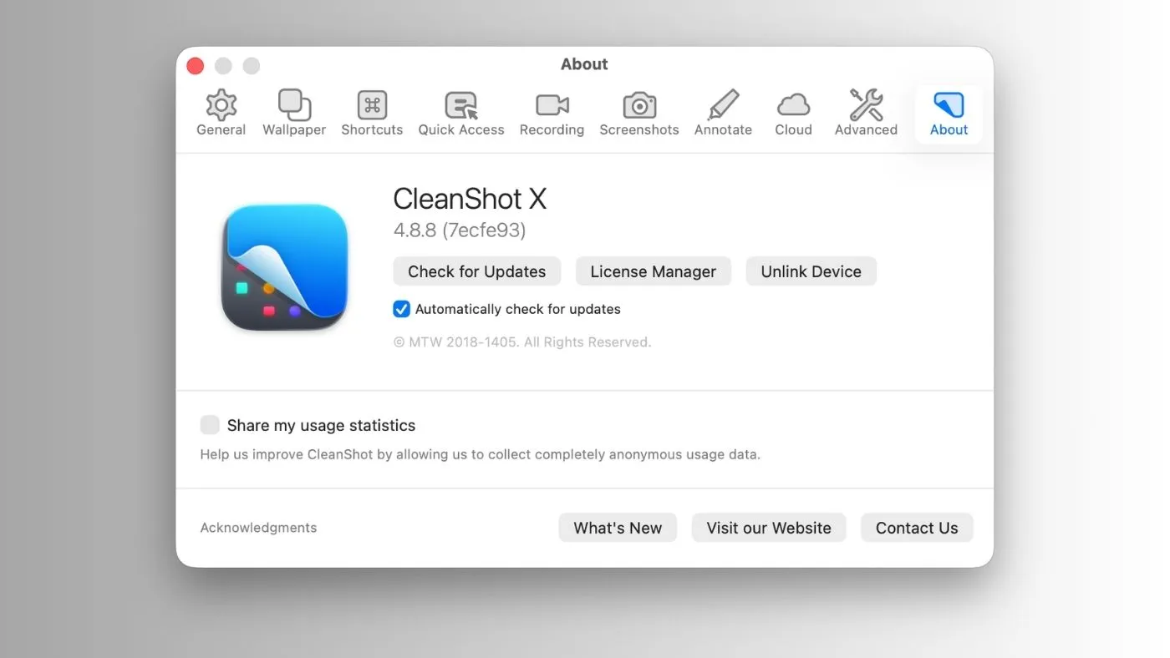Click the CleanShot X title text
Screen dimensions: 1170x658
(x=470, y=199)
